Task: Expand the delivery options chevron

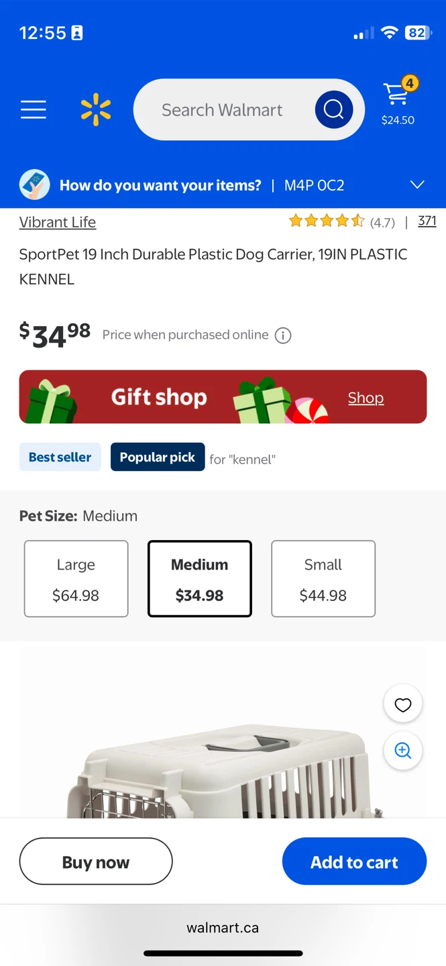Action: (x=417, y=185)
